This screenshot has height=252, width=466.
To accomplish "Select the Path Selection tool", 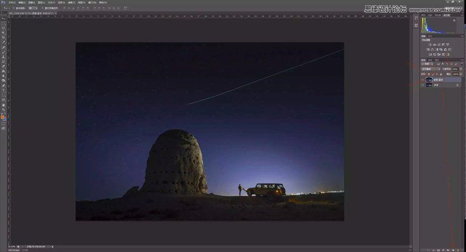I will pos(3,95).
